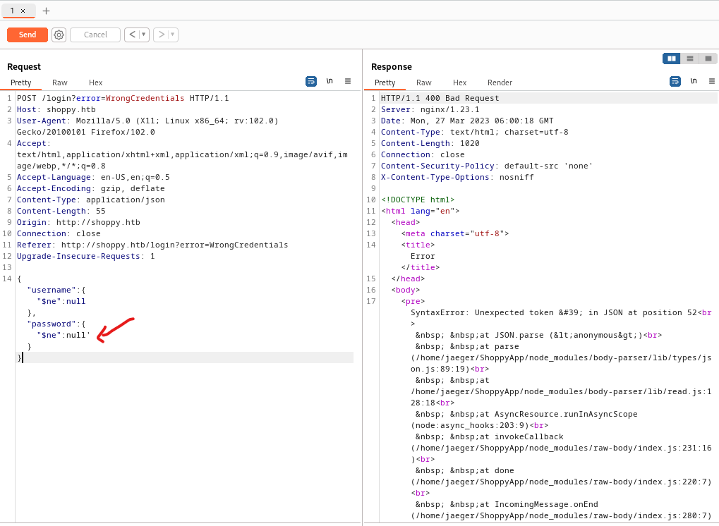Select Response Hex tab
719x526 pixels.
459,82
